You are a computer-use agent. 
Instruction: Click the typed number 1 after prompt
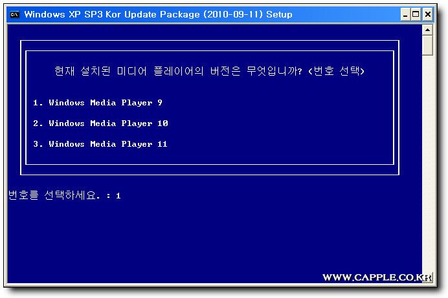(x=118, y=196)
